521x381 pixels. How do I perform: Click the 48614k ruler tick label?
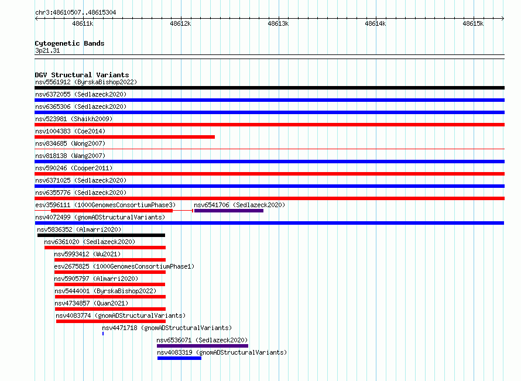pos(375,23)
